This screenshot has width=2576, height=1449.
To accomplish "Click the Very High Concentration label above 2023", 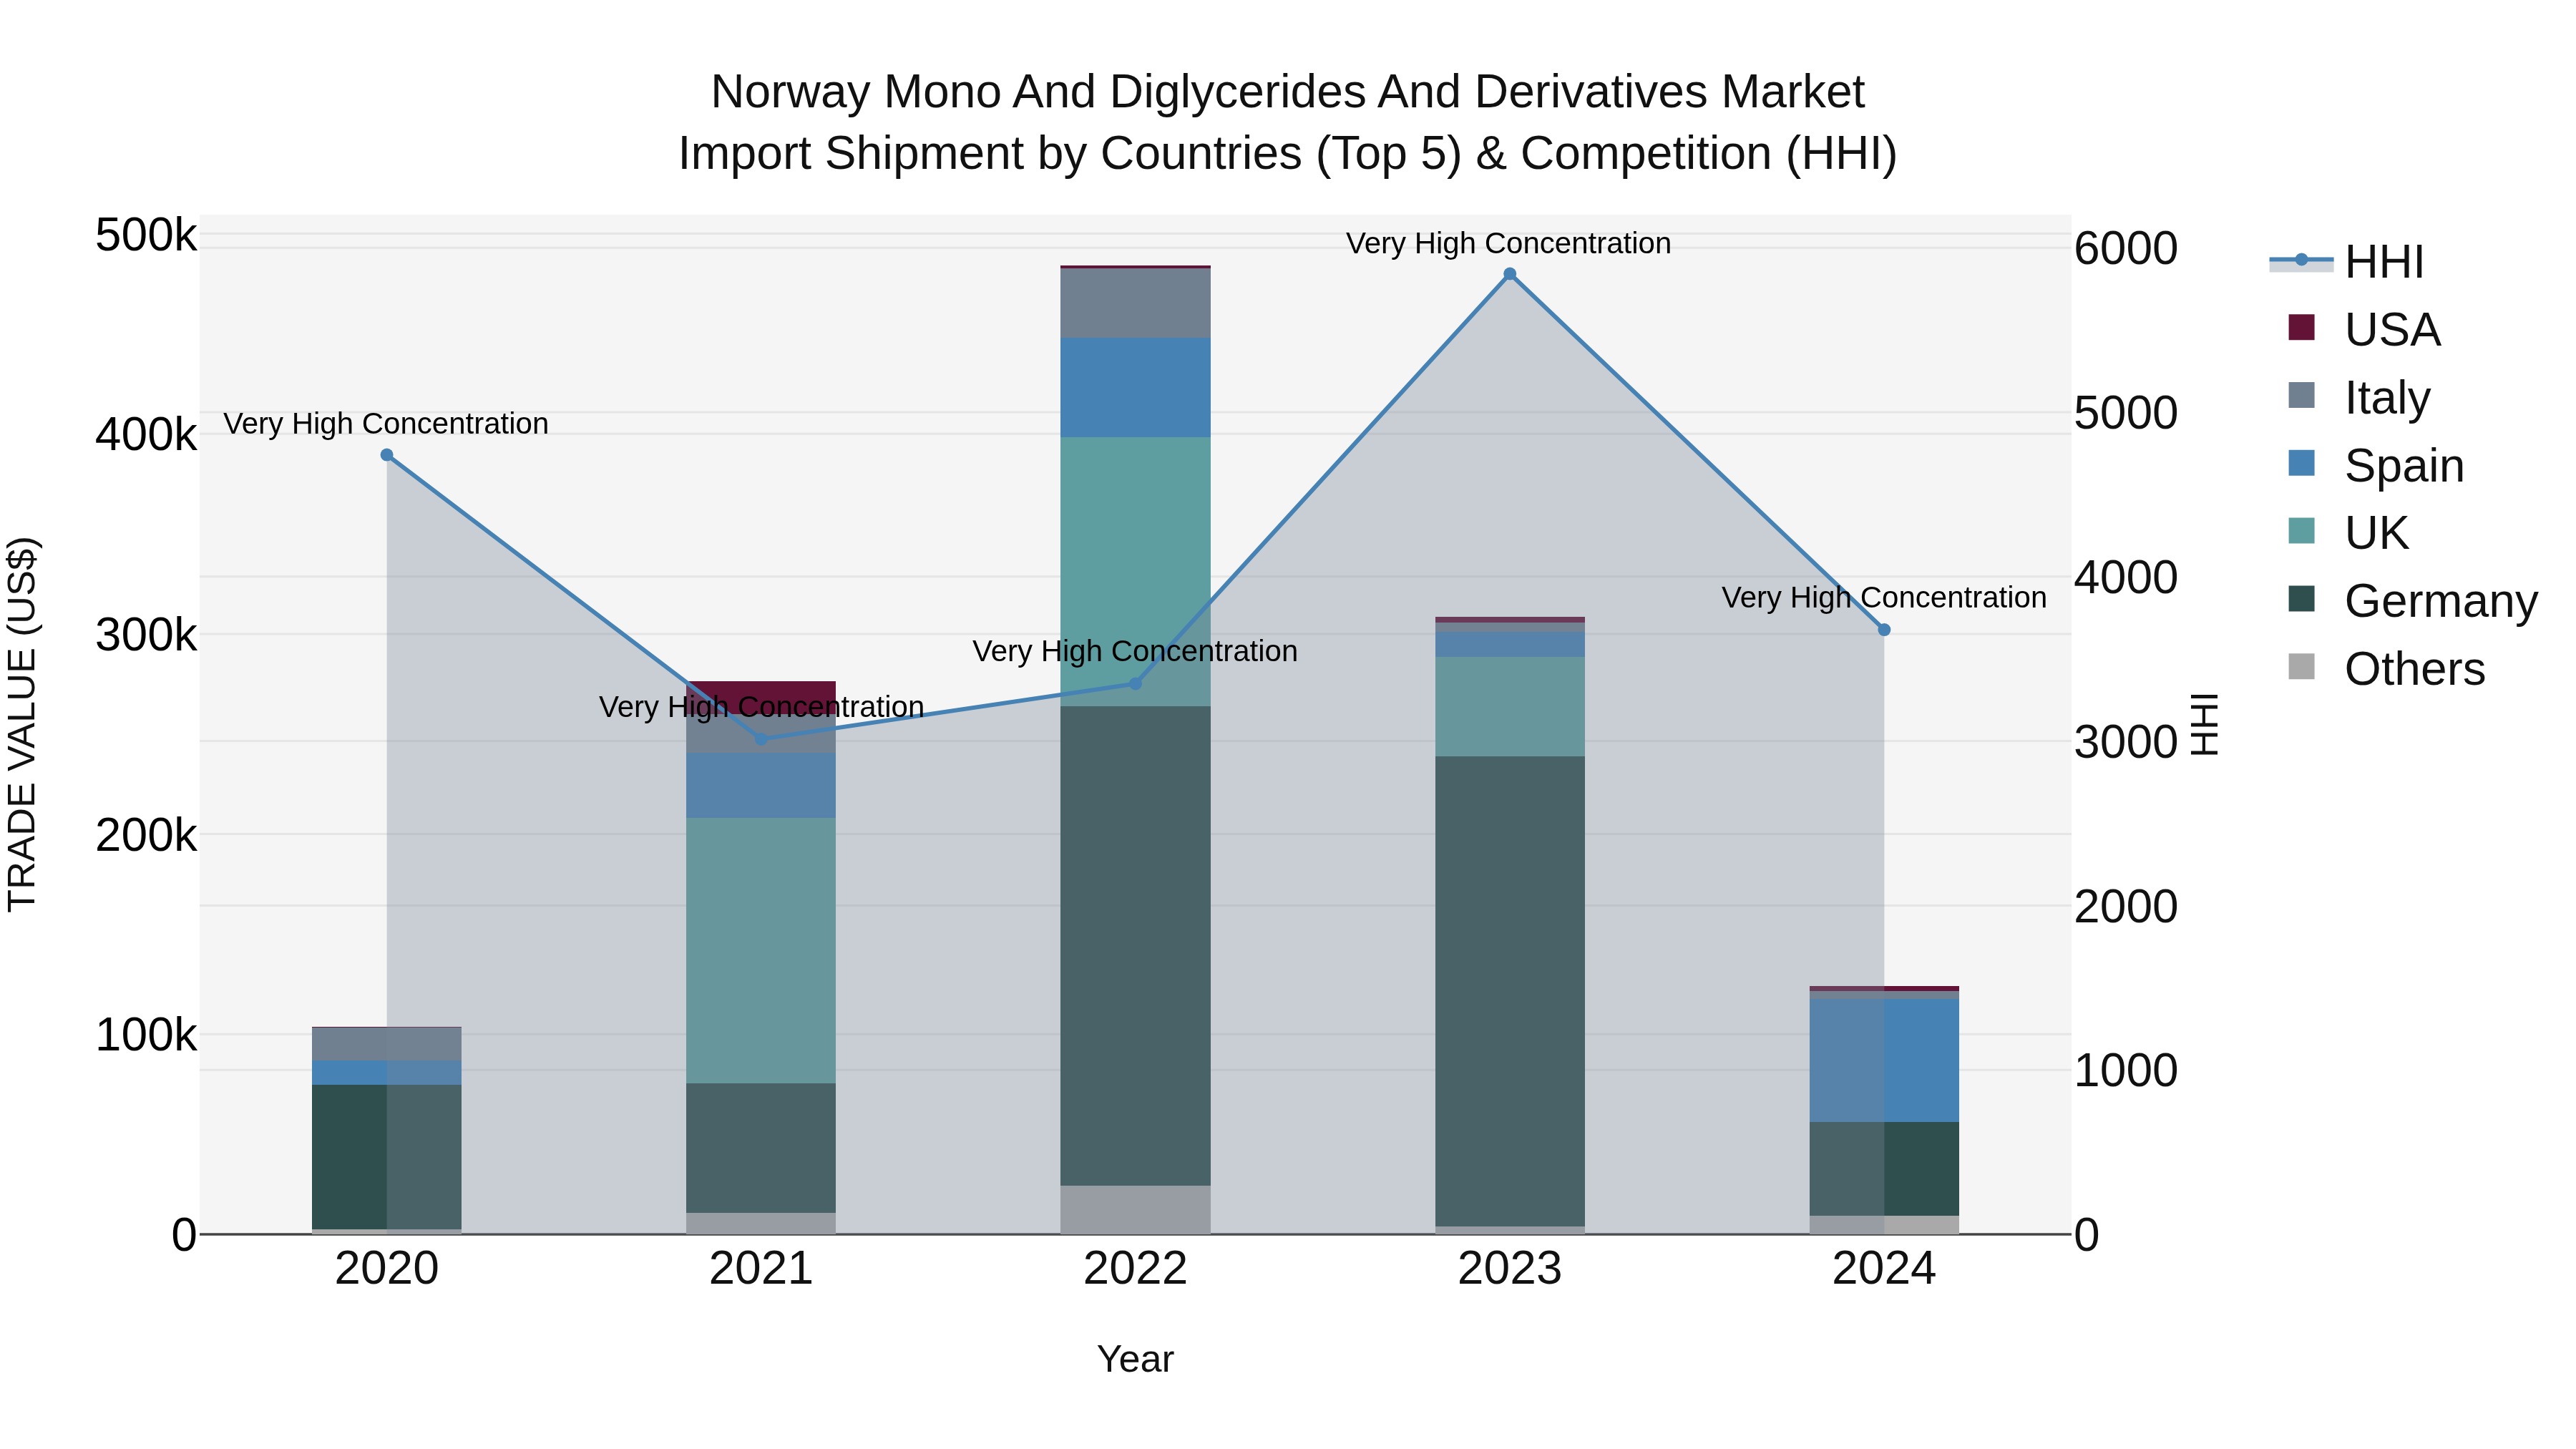I will (1508, 243).
